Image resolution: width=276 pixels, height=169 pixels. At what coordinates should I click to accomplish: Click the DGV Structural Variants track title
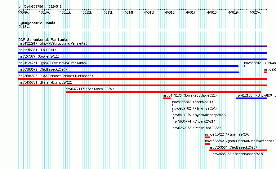(43, 40)
